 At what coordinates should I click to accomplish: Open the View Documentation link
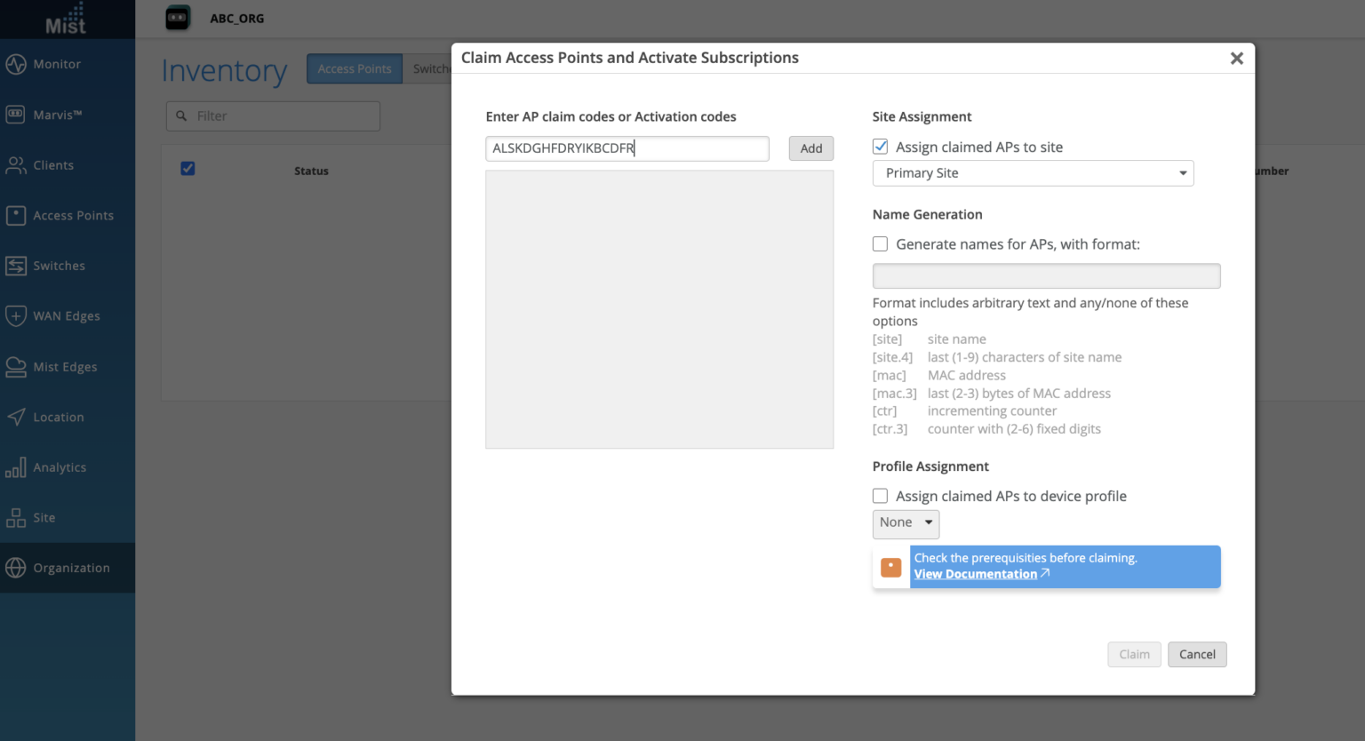[976, 574]
